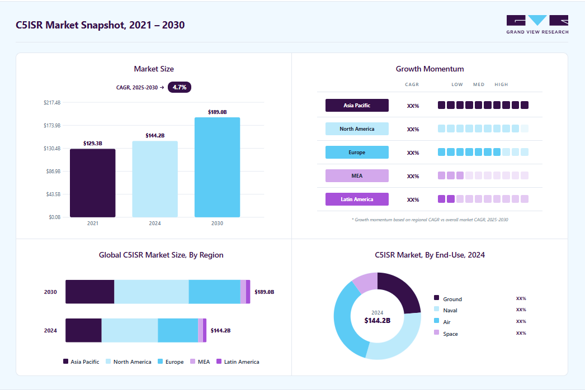Click the donut center $144.2B value
Image resolution: width=585 pixels, height=390 pixels.
pyautogui.click(x=377, y=321)
